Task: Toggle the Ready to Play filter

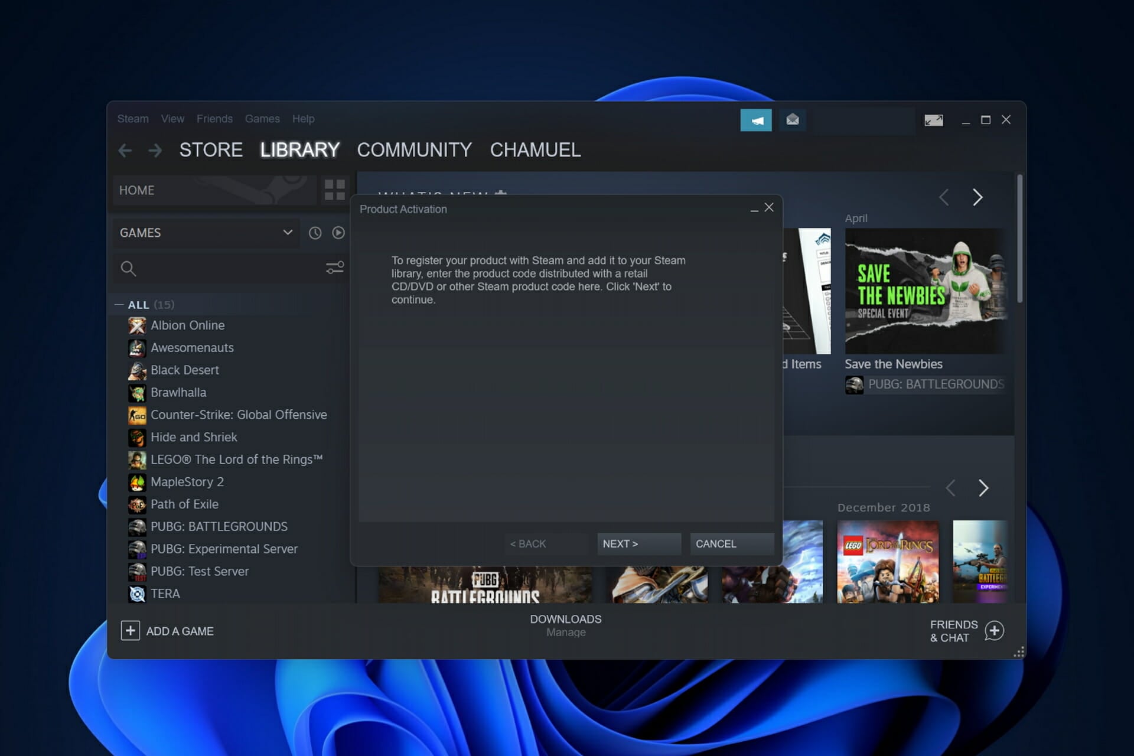Action: tap(338, 233)
